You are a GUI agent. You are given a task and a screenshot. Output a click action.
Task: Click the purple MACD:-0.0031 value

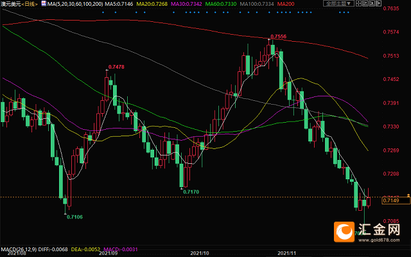(121, 249)
